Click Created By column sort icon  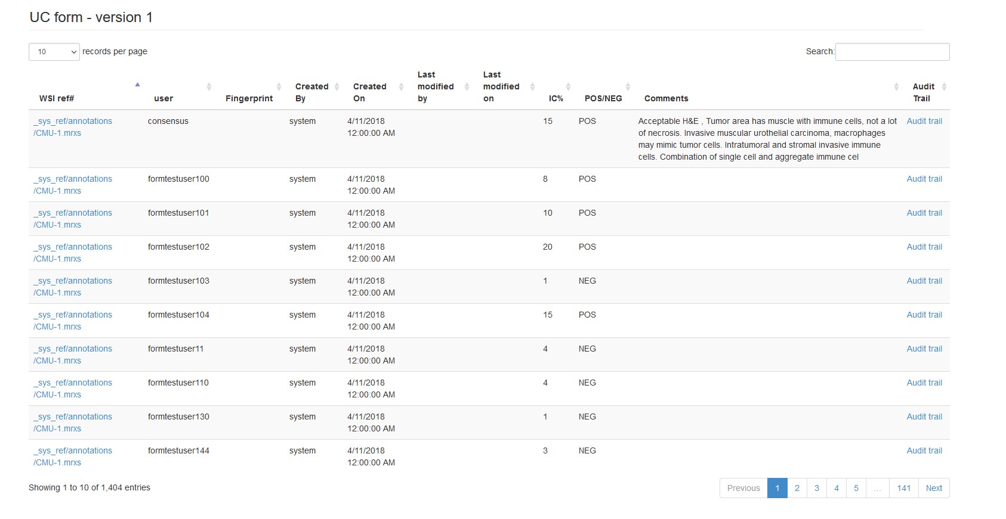click(x=337, y=87)
